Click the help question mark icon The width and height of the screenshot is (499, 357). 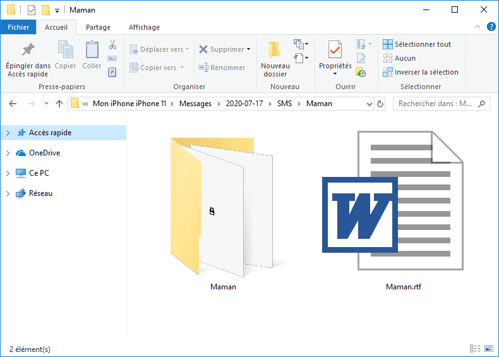coord(490,27)
